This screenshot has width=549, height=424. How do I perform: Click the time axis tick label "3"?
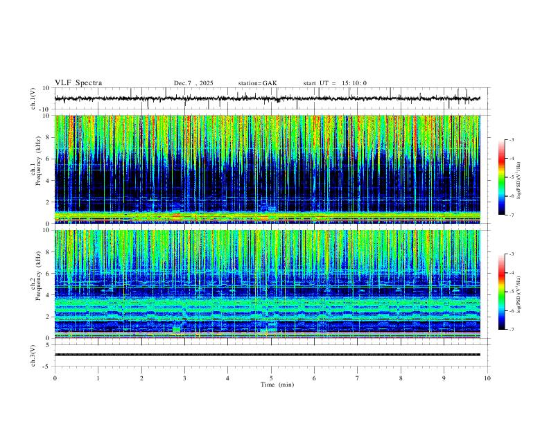(184, 378)
